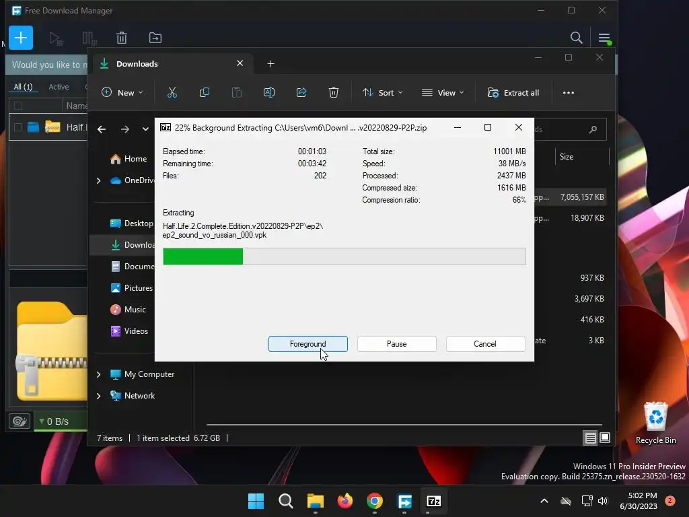Open Videos in navigation pane
689x517 pixels.
[x=129, y=331]
